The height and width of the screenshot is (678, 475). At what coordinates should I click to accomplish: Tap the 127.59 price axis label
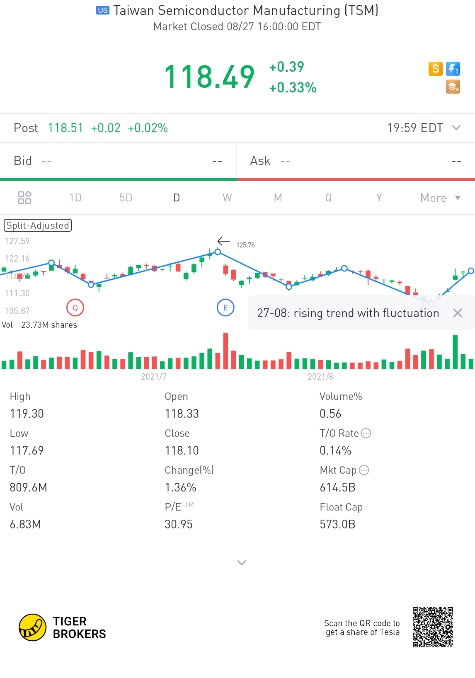[17, 241]
